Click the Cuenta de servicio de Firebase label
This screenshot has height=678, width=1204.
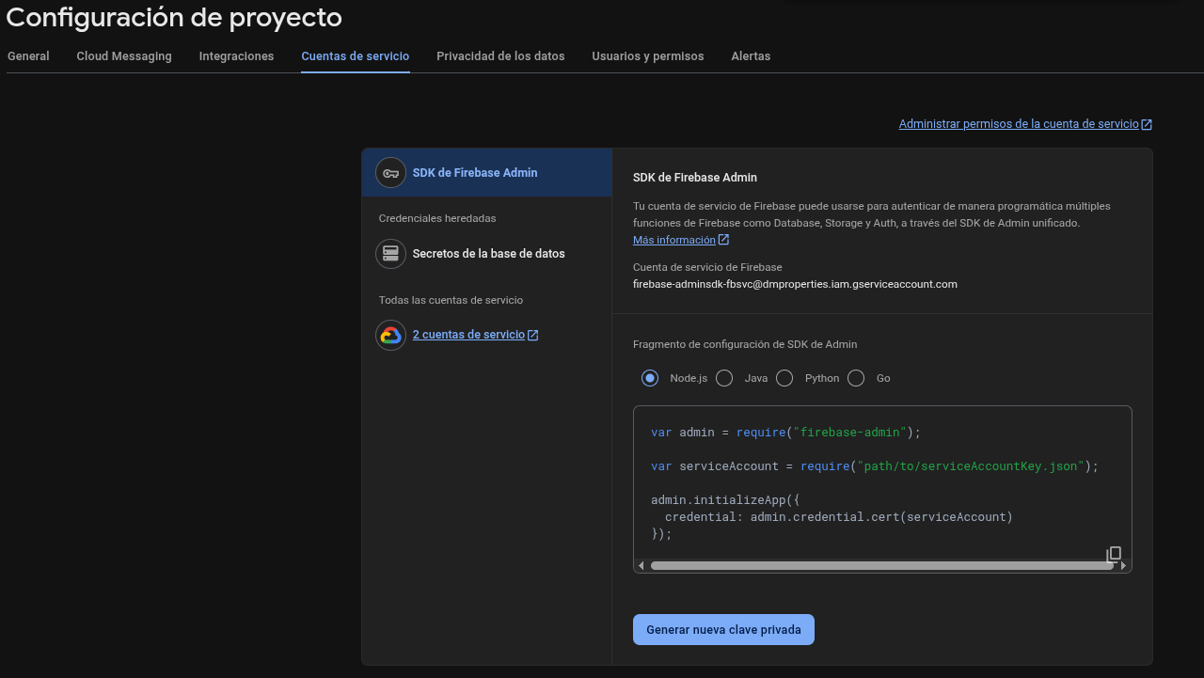tap(707, 267)
